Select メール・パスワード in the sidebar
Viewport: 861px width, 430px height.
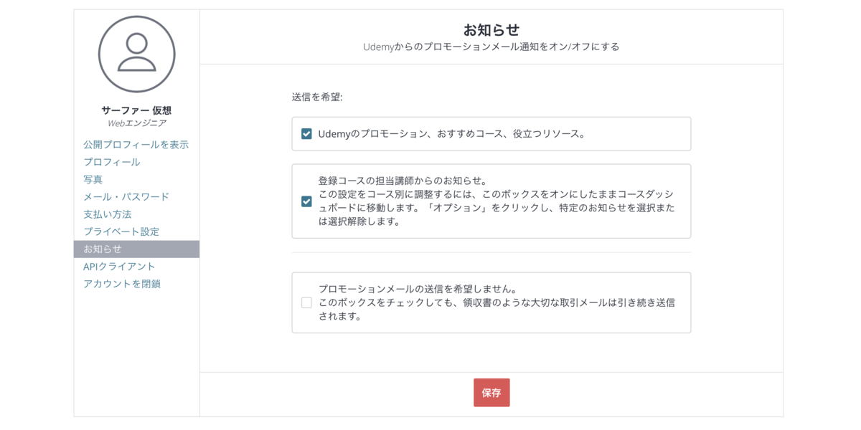(x=126, y=196)
